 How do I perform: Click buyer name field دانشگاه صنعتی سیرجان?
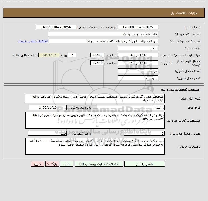103,34
